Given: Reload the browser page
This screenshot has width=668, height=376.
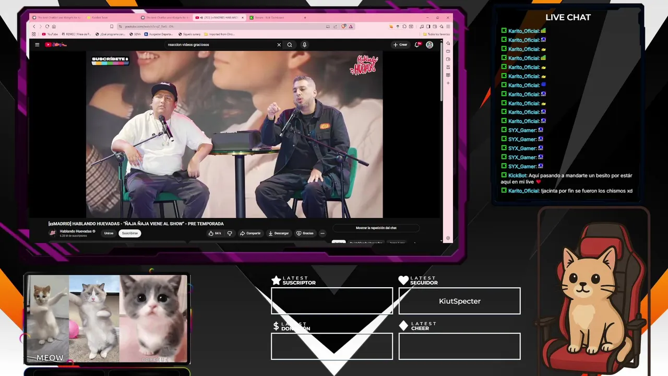Looking at the screenshot, I should tap(47, 27).
